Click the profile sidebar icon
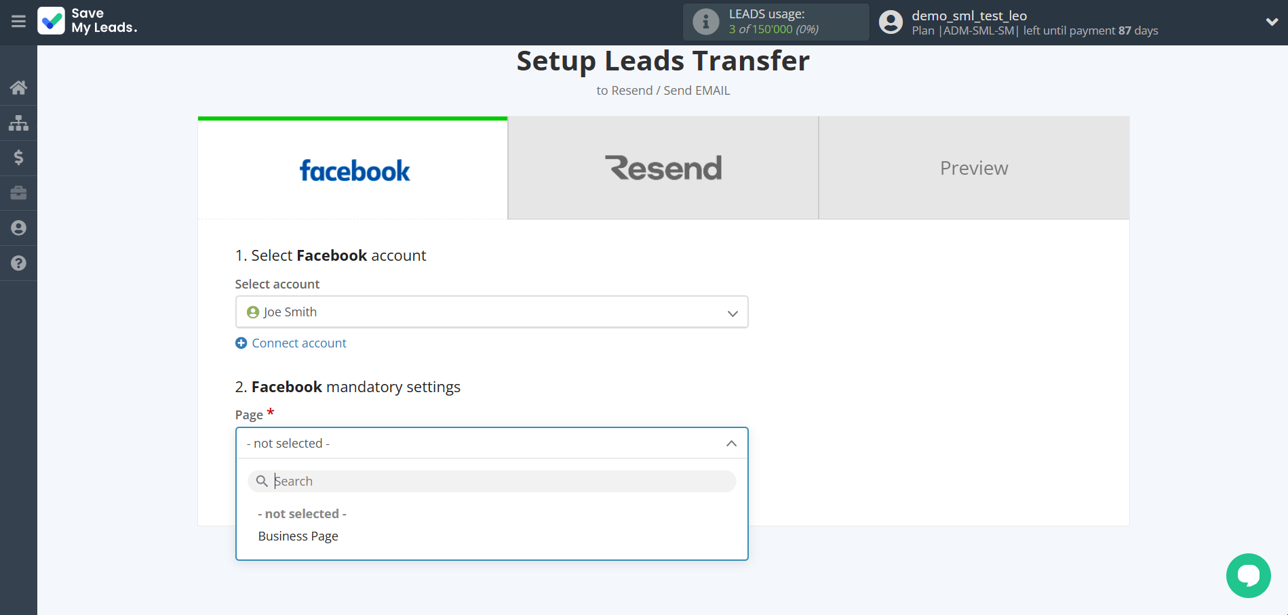Screen dimensions: 1288x615 [x=18, y=228]
